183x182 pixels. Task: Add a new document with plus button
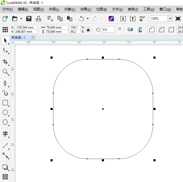coord(33,38)
